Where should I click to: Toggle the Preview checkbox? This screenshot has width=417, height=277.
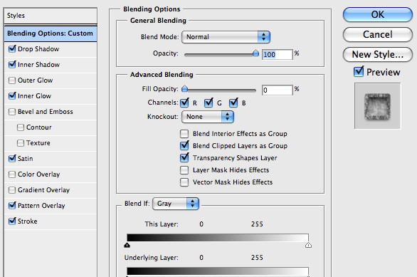[x=359, y=72]
